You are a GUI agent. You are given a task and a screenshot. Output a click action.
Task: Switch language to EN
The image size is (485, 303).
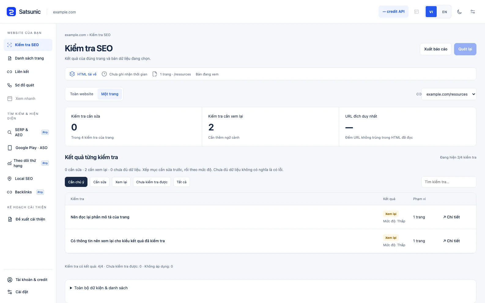[x=444, y=12]
